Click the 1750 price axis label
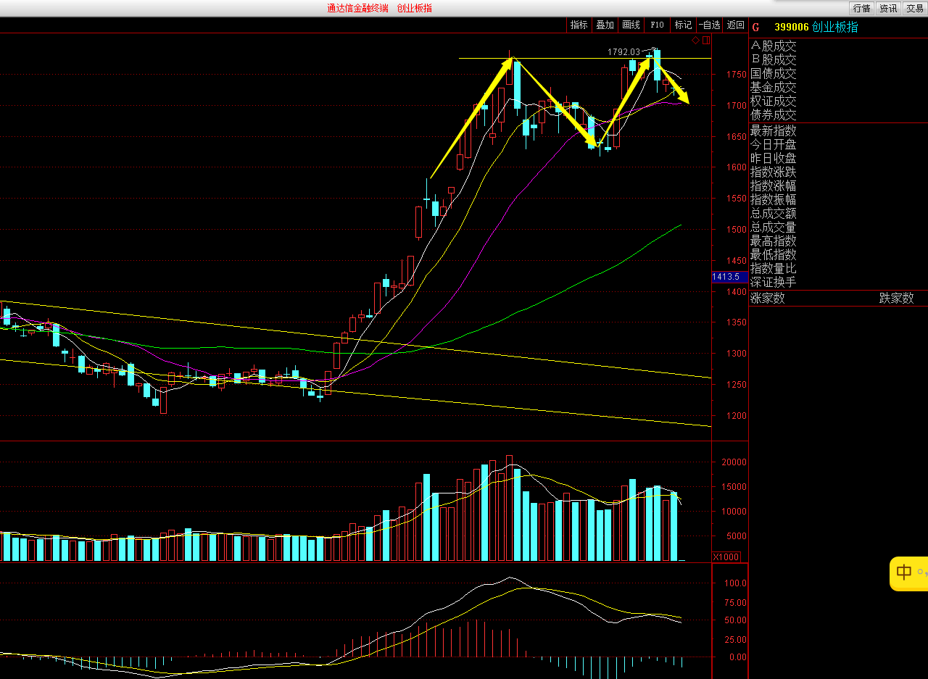This screenshot has width=928, height=679. click(736, 75)
